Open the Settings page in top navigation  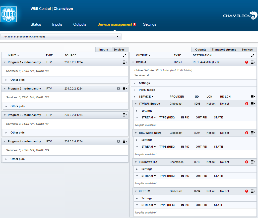[x=150, y=24]
